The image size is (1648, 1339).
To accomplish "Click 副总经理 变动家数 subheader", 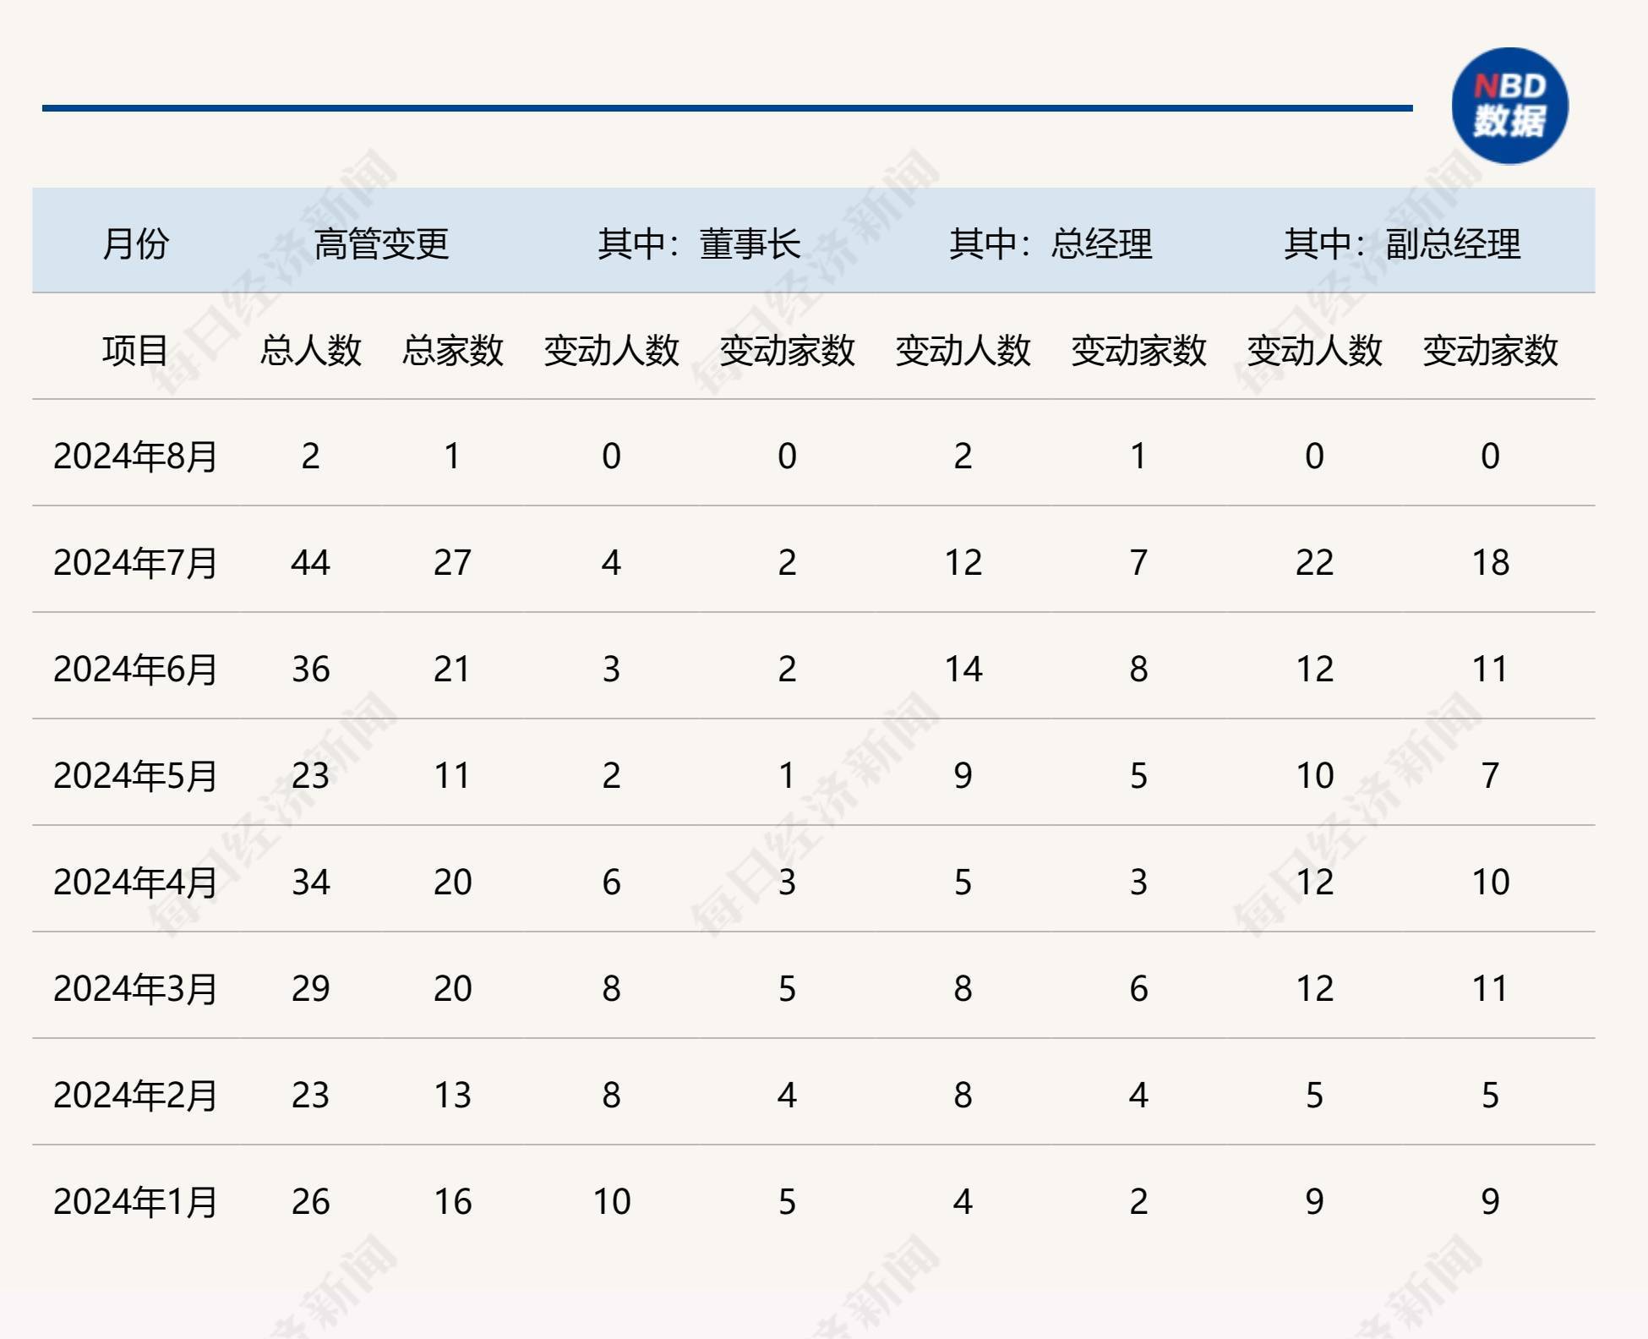I will coord(1490,350).
